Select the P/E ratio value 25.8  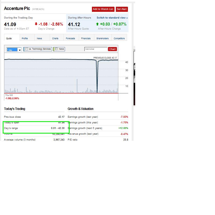[x=126, y=139]
